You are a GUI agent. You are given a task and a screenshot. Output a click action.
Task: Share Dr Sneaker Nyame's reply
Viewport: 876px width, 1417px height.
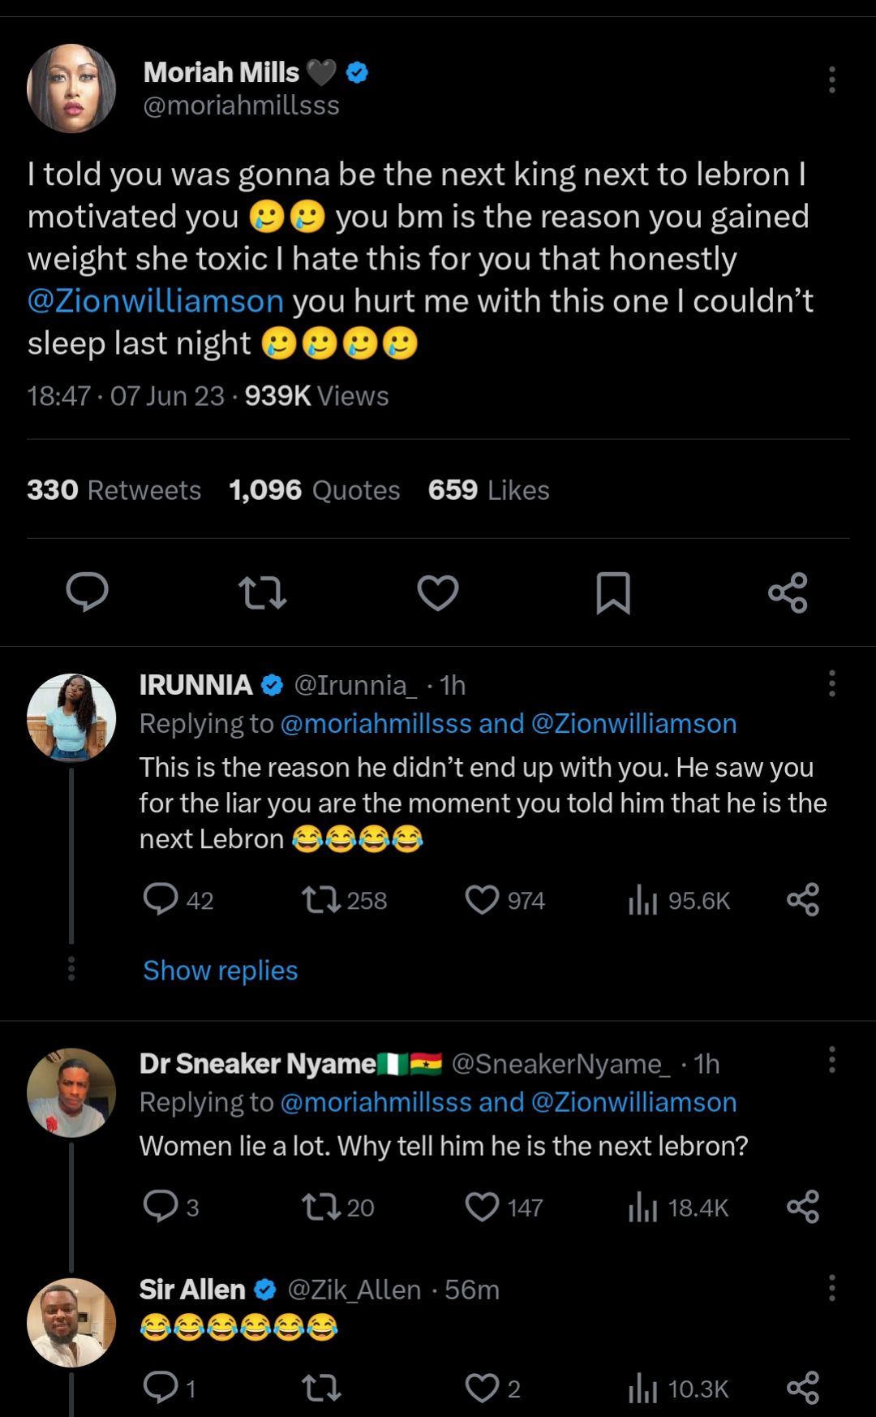pos(802,1207)
